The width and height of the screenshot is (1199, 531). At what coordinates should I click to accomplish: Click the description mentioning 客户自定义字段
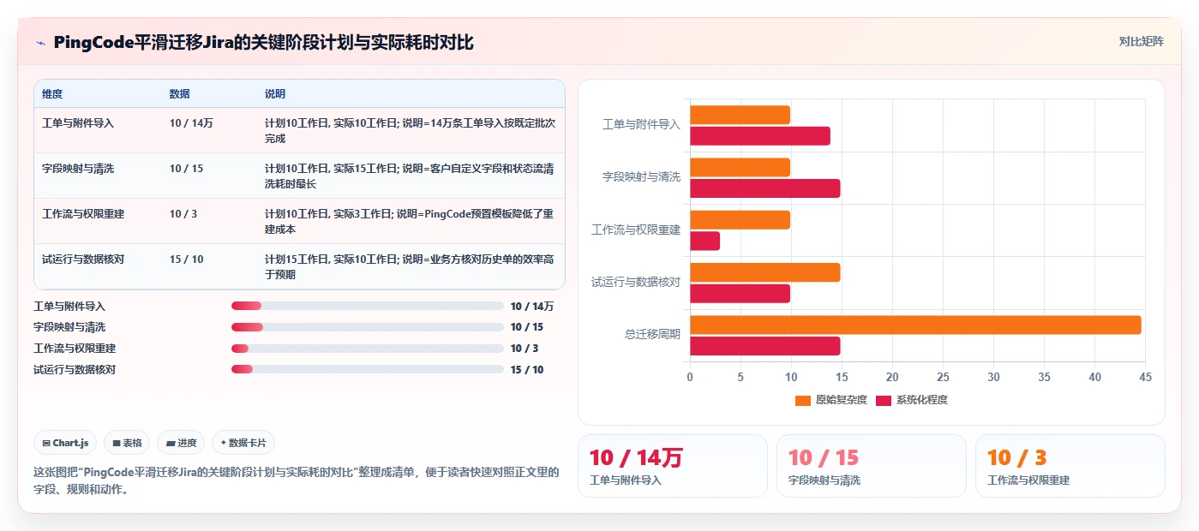click(x=410, y=176)
